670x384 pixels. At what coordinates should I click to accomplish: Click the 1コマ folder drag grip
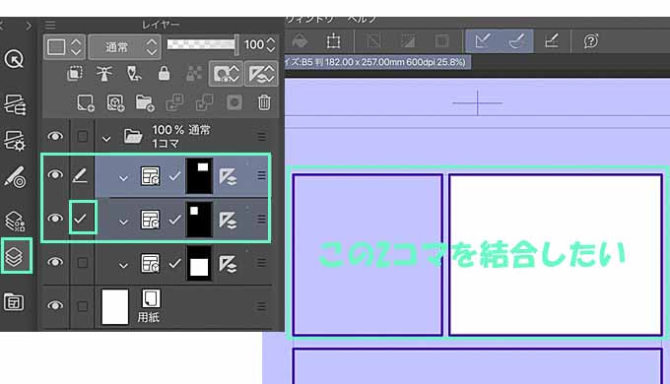(261, 137)
